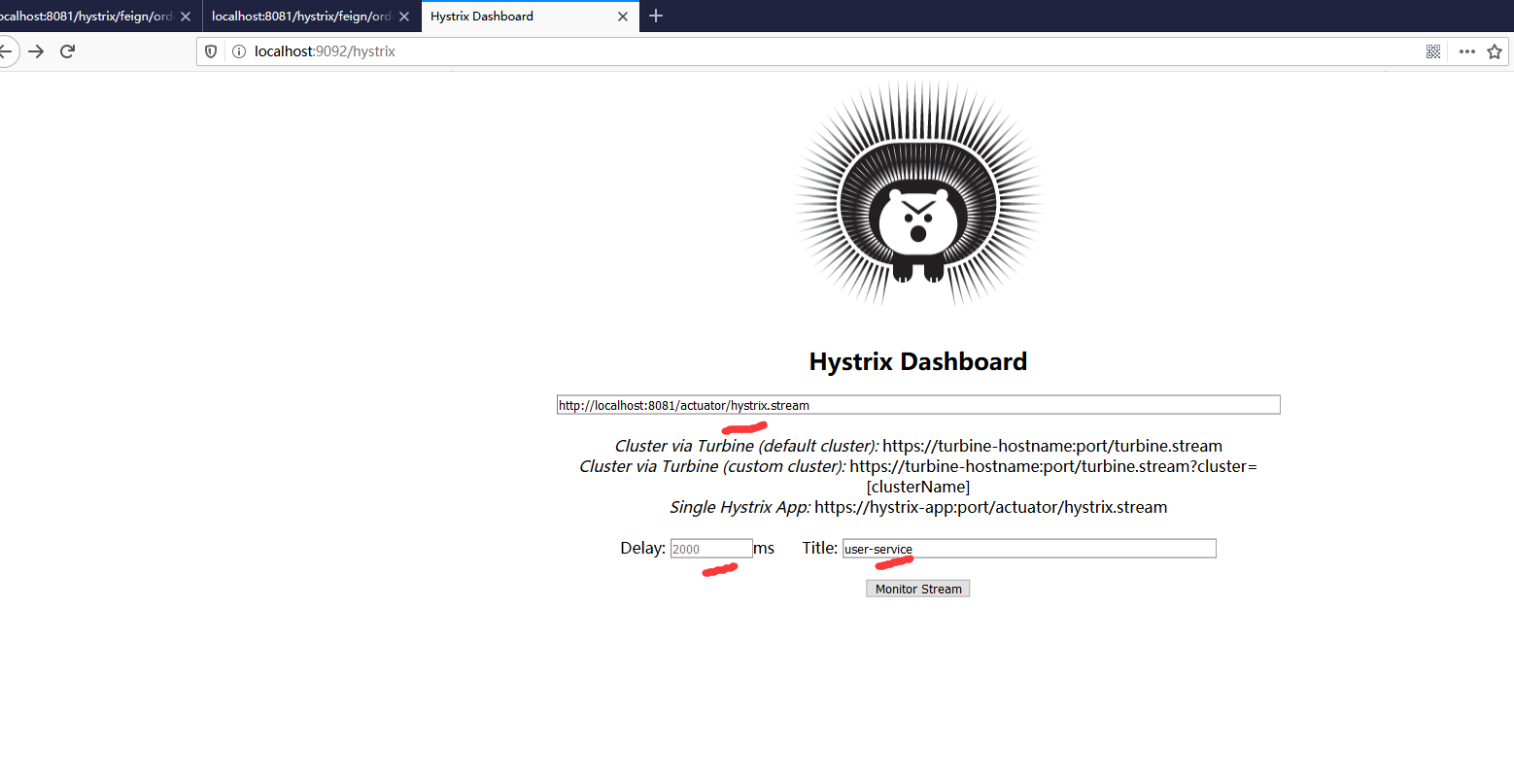Click the turbine.stream default cluster URL text
1514x776 pixels.
[x=1052, y=446]
